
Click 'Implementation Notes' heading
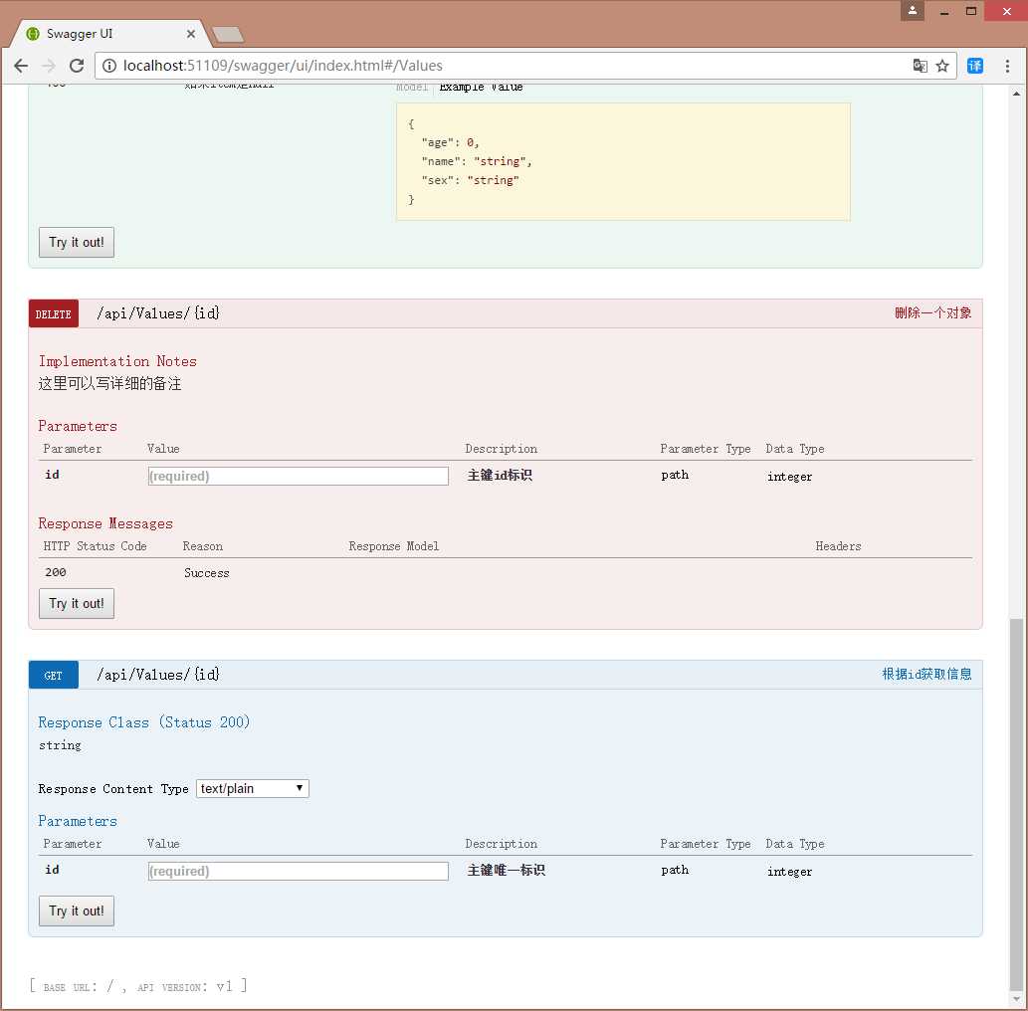117,361
